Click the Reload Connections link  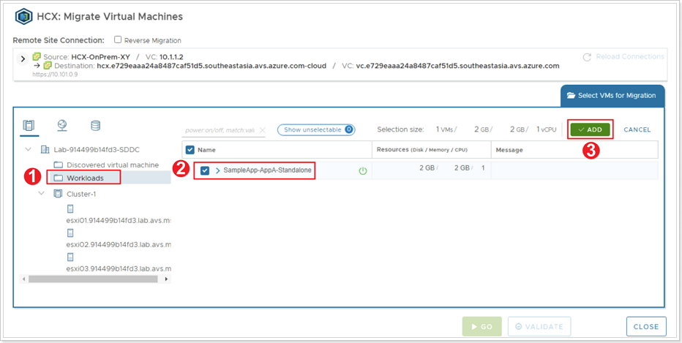[x=630, y=57]
